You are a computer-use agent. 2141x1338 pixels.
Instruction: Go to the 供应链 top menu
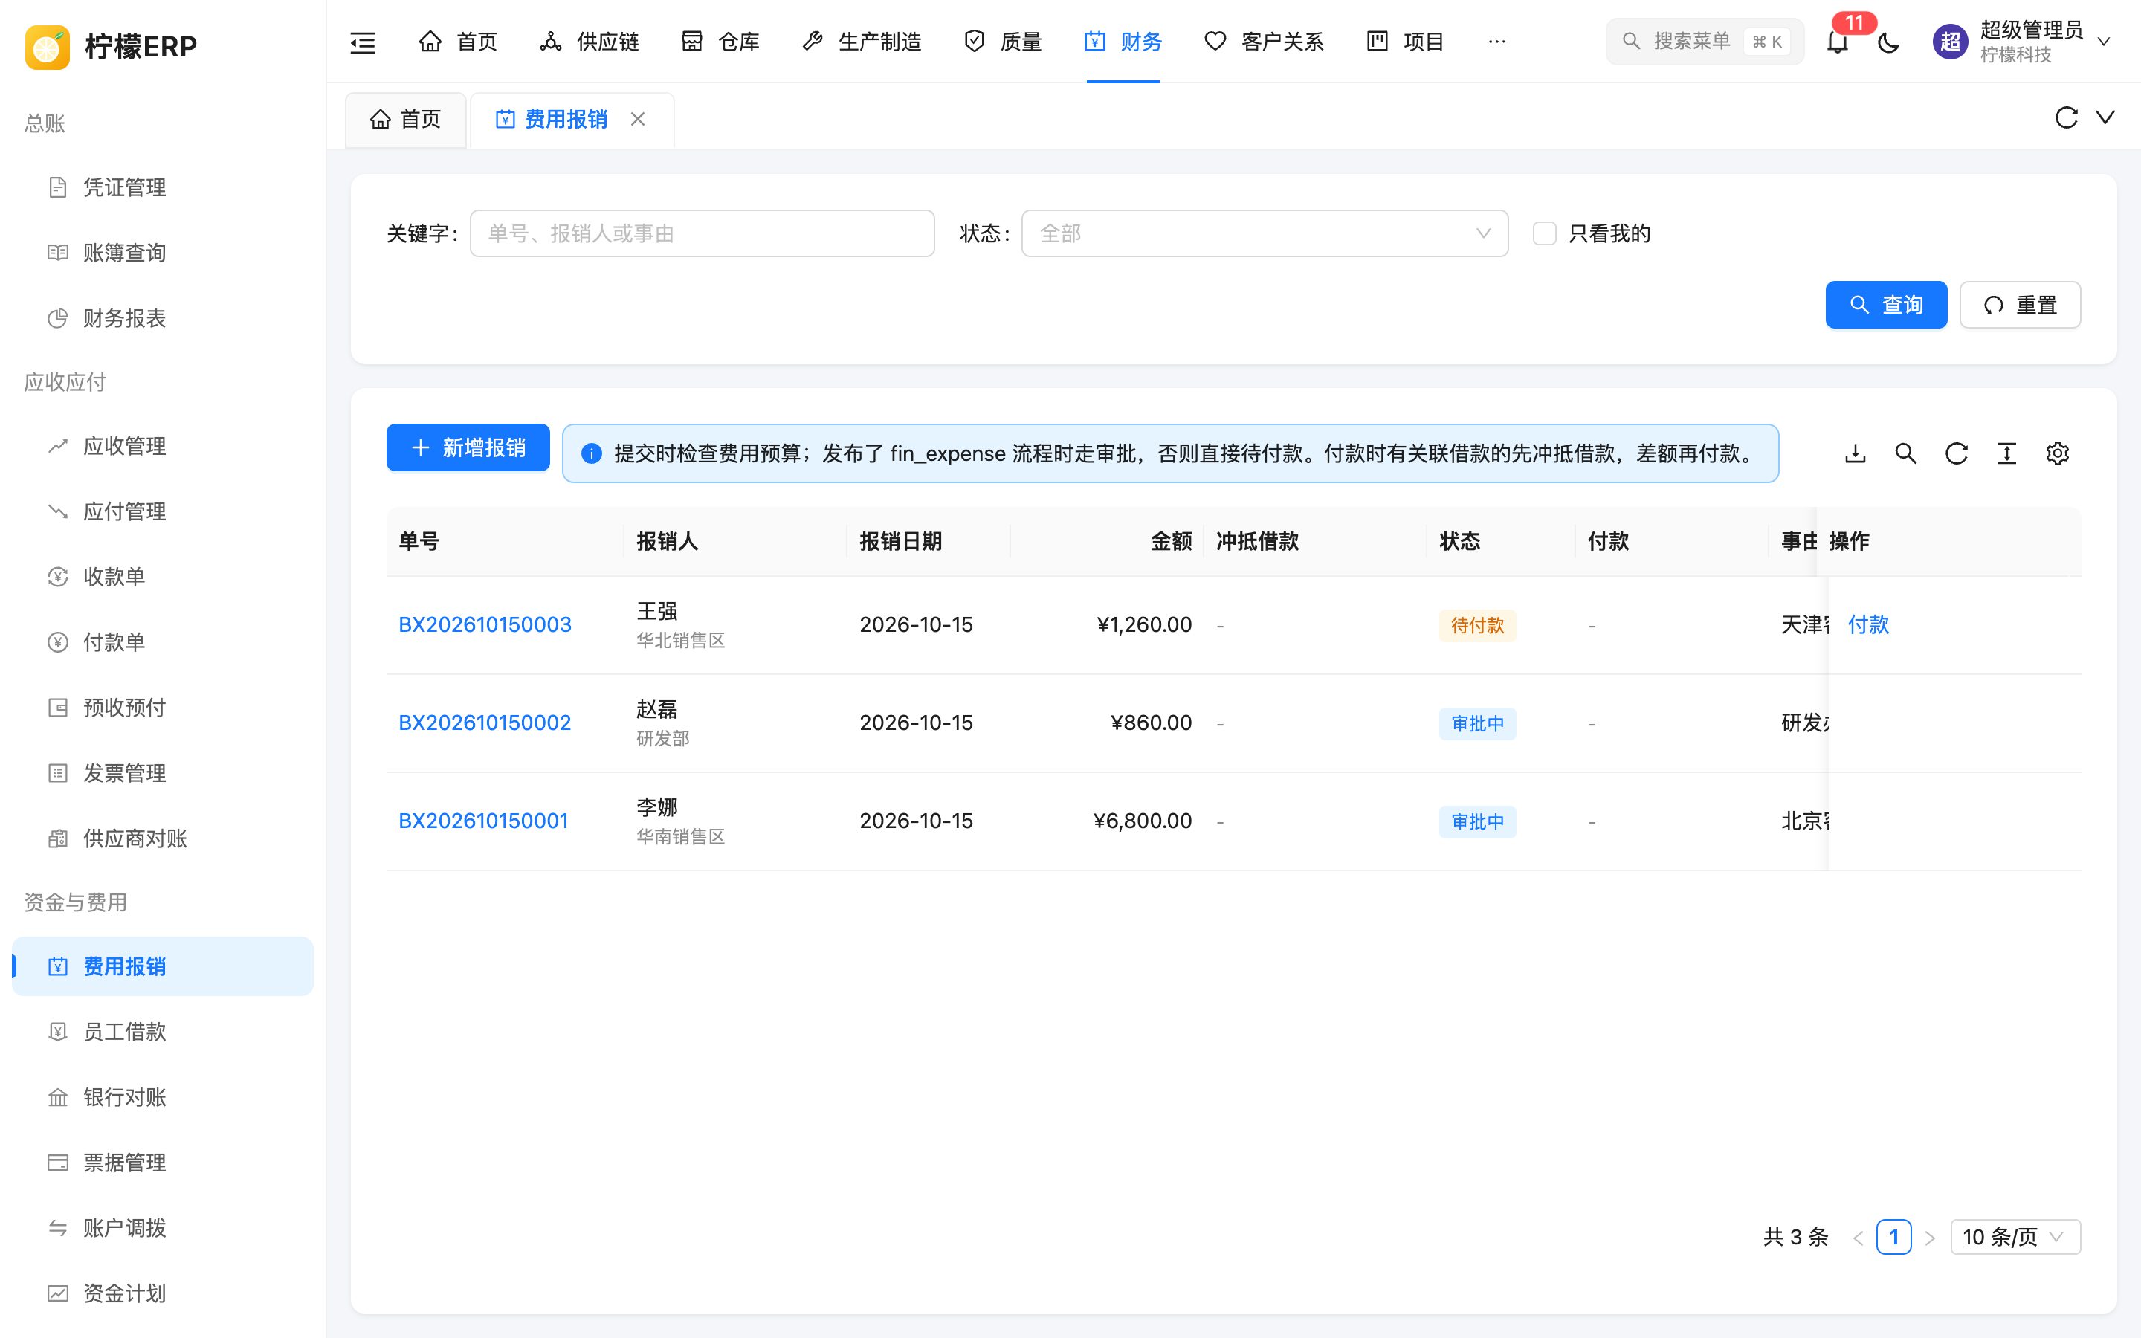590,42
